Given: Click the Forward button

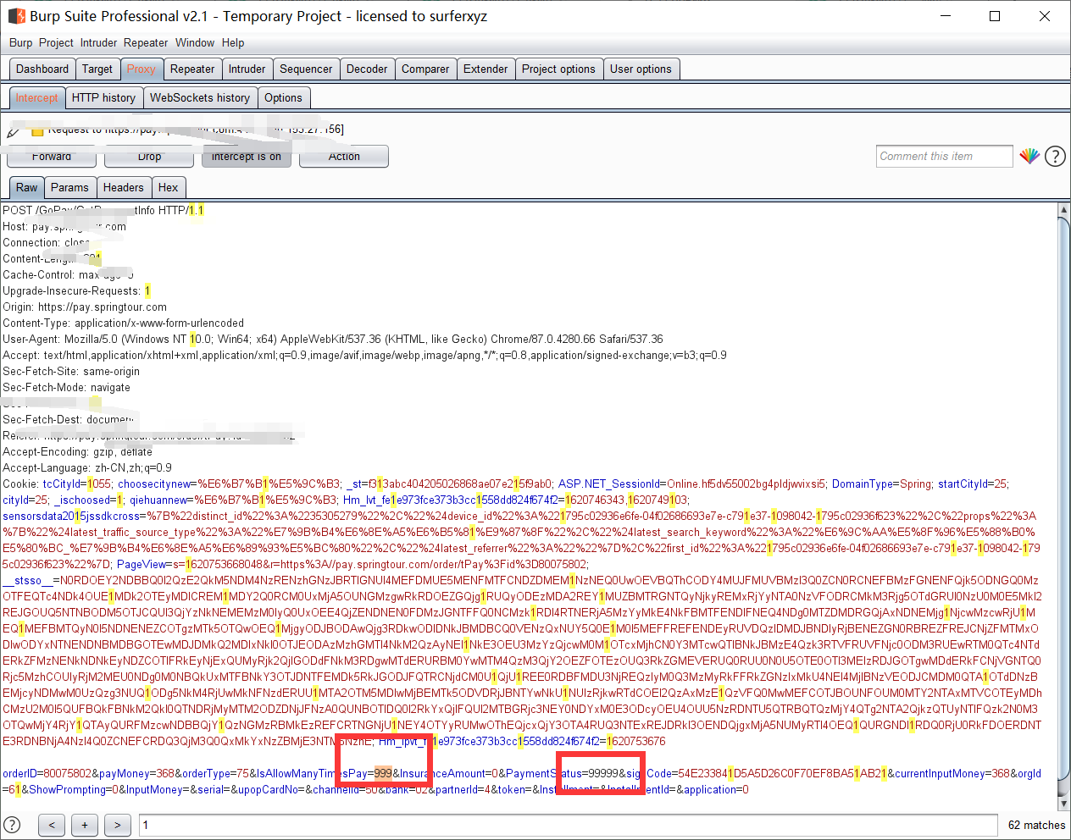Looking at the screenshot, I should [52, 157].
